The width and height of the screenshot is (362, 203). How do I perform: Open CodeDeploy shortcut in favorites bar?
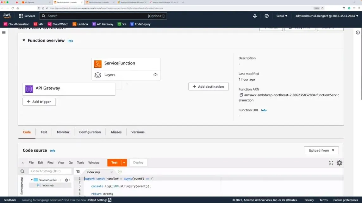140,24
